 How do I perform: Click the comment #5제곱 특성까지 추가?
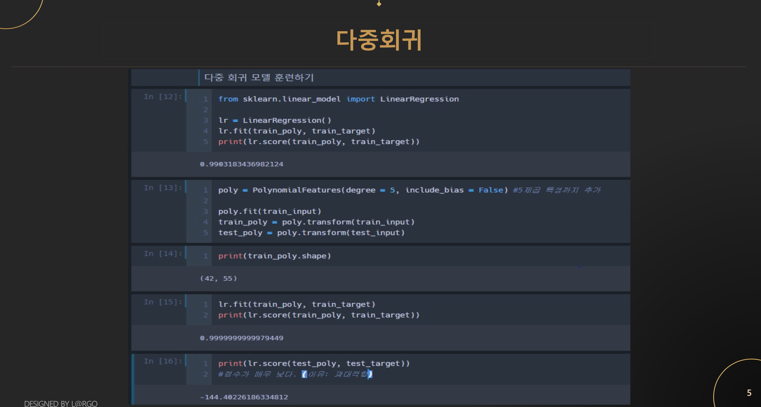[x=557, y=190]
